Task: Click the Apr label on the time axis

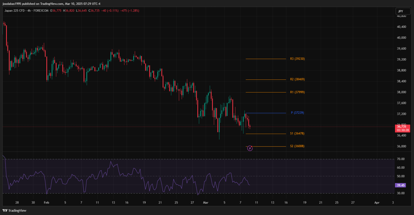Action: pos(377,203)
